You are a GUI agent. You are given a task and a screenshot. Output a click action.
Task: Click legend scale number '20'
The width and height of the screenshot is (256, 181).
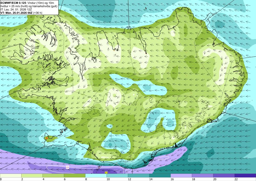coord(215,179)
